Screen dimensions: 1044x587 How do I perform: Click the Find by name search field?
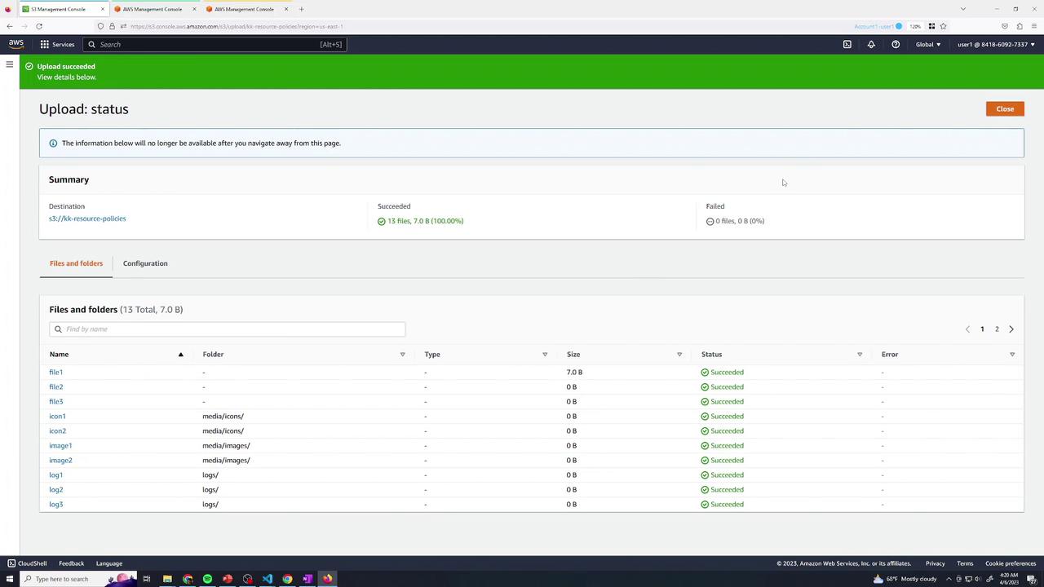click(228, 329)
